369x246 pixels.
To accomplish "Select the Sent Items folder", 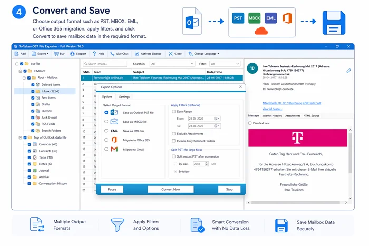I will [x=48, y=98].
